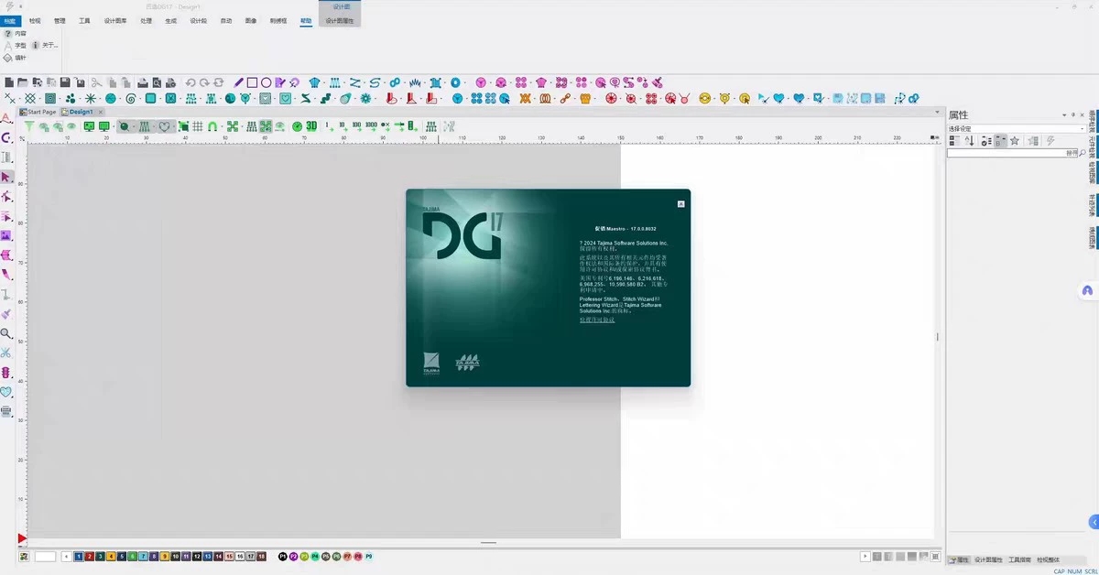Open the 工具 menu tab

coord(84,19)
